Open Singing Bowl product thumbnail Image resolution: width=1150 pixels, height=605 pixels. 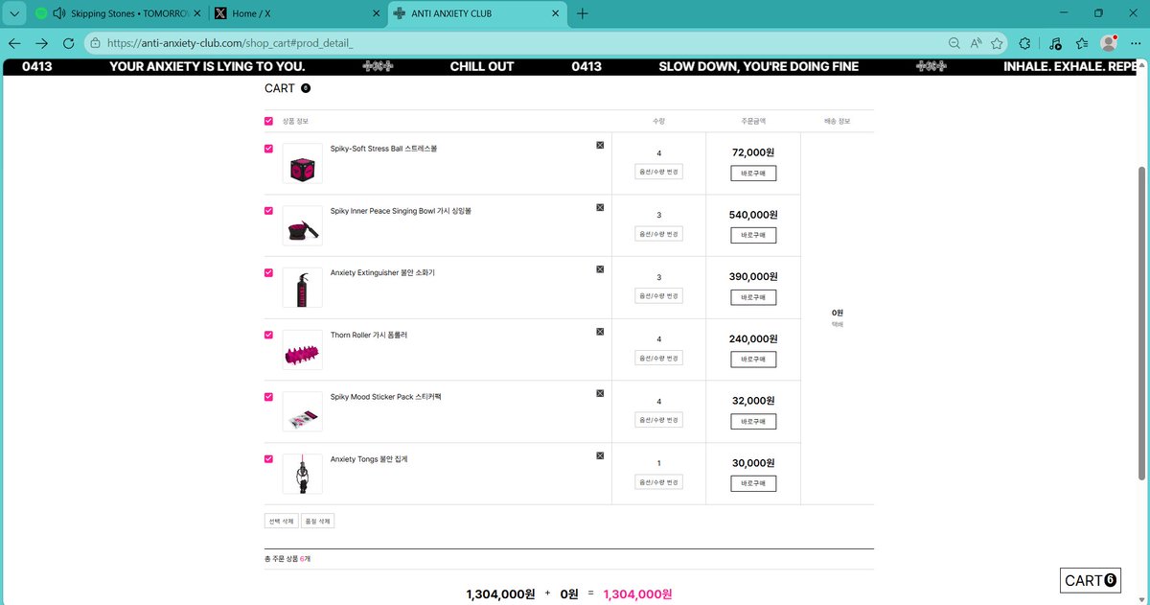click(303, 225)
